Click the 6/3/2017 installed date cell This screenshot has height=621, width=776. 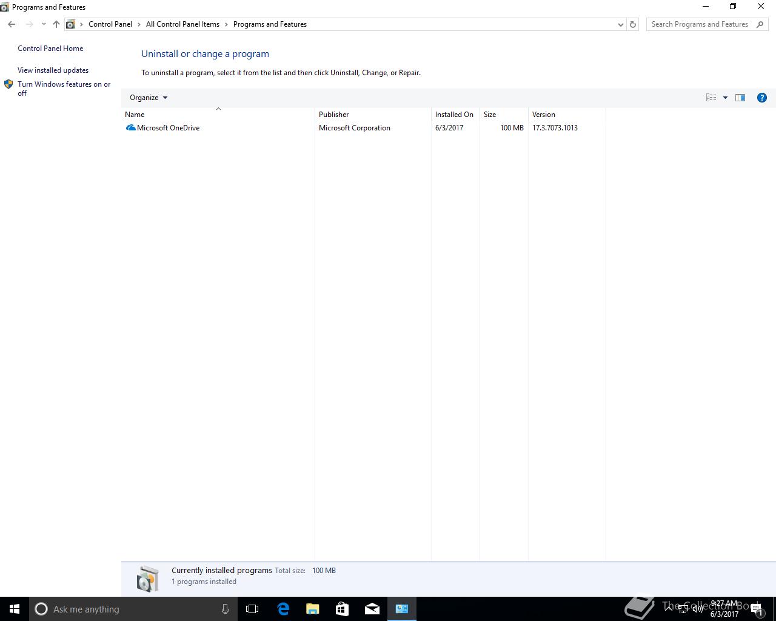click(x=449, y=128)
